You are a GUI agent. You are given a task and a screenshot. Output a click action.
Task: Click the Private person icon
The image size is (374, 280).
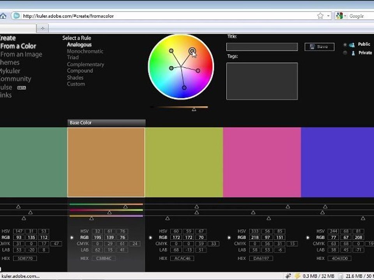pos(353,53)
